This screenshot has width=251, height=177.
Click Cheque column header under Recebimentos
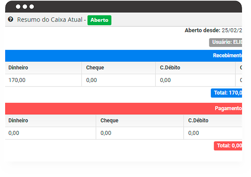tap(95, 67)
